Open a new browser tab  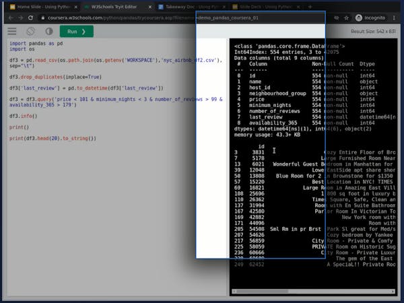click(310, 7)
